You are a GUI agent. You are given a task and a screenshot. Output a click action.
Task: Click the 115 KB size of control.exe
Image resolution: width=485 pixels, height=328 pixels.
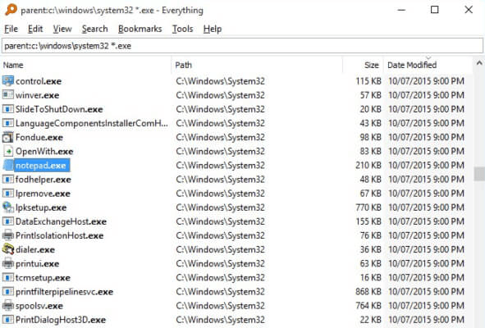(368, 81)
